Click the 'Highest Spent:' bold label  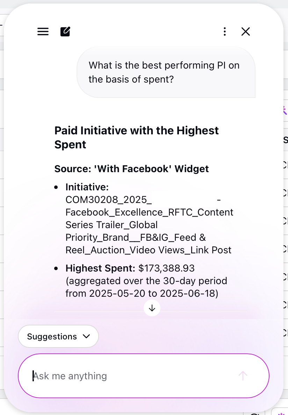(101, 268)
